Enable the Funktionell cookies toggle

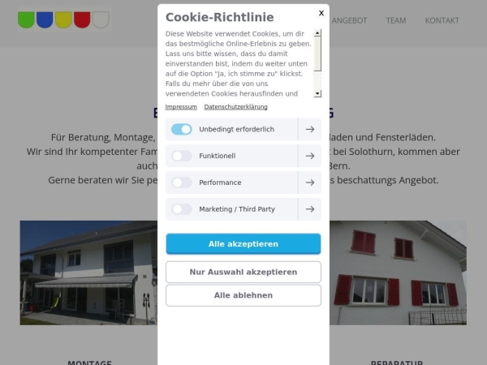(x=182, y=156)
